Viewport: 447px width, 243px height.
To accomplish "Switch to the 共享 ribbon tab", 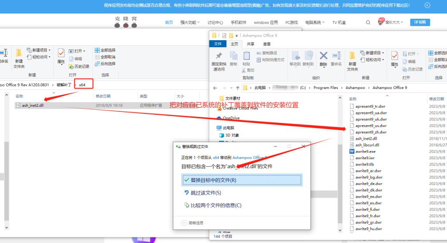I will pyautogui.click(x=251, y=44).
